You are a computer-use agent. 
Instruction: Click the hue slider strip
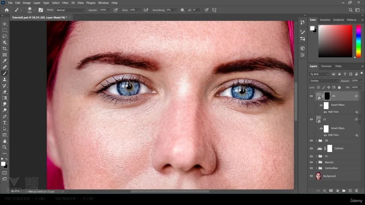point(359,41)
